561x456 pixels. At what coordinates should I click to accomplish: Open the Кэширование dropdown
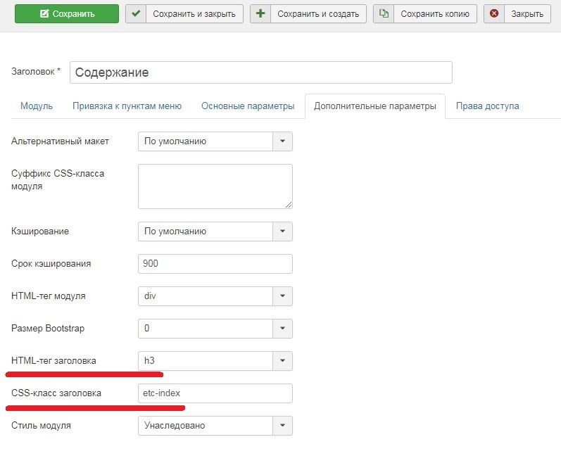click(x=215, y=232)
